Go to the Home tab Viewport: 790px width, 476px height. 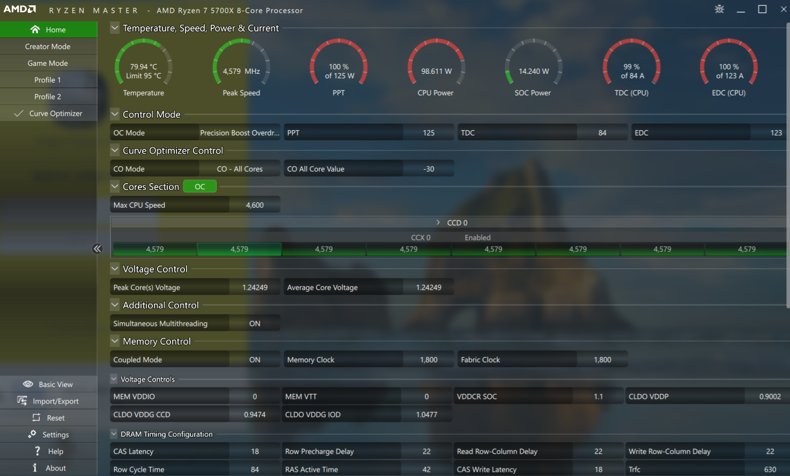pyautogui.click(x=48, y=29)
